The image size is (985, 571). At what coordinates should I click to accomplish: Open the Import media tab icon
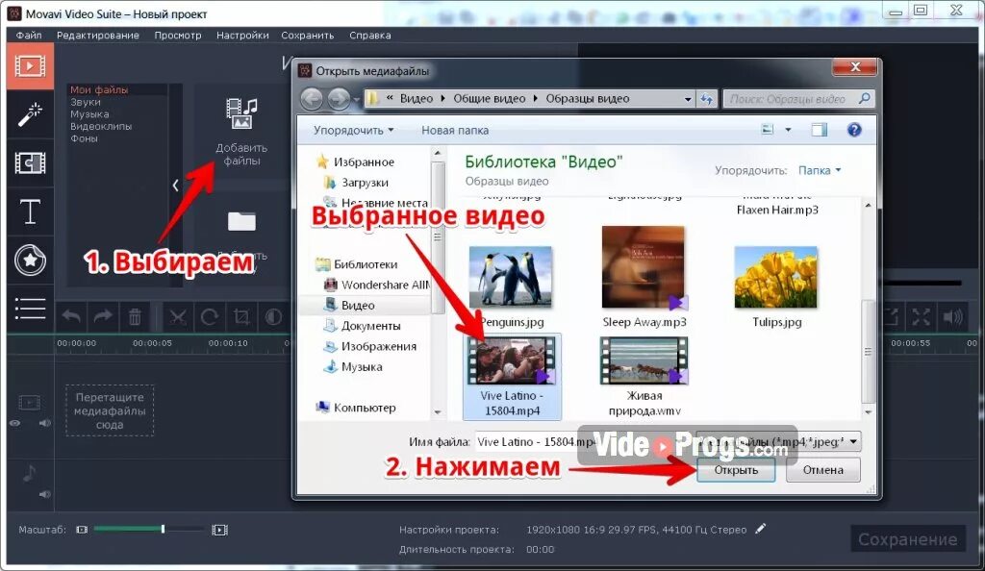point(30,65)
